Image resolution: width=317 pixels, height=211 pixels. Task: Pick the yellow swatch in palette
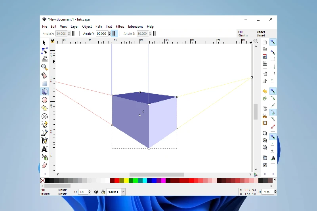[126, 181]
